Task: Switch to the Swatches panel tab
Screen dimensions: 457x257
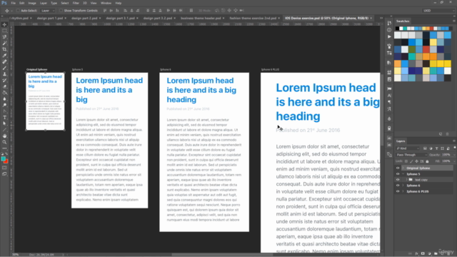Action: coord(403,21)
